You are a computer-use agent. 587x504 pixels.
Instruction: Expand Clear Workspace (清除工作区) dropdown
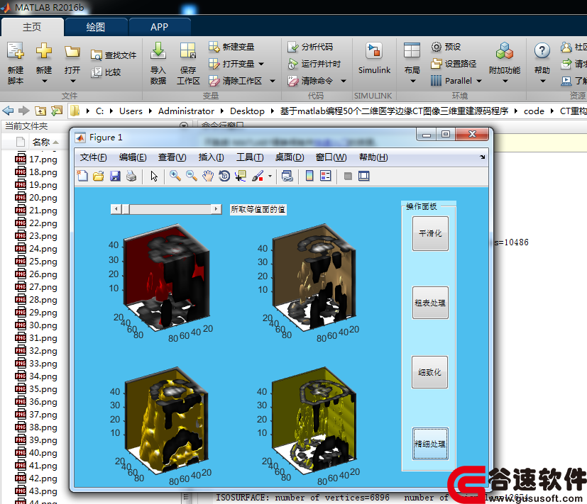(273, 81)
